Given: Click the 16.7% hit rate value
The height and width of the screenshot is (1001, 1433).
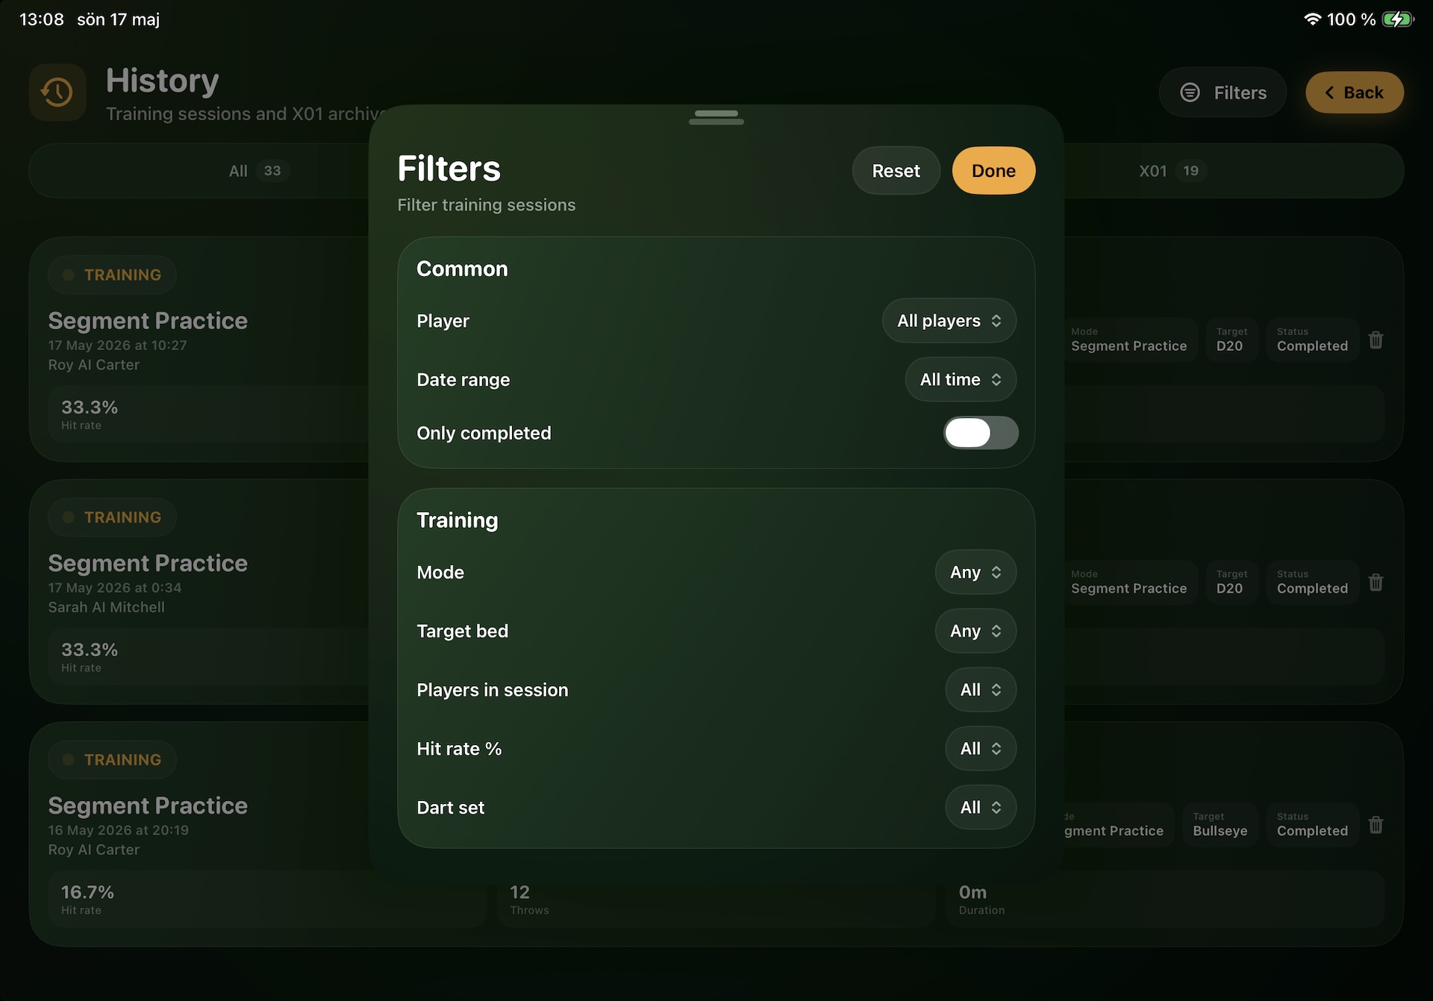Looking at the screenshot, I should 87,892.
